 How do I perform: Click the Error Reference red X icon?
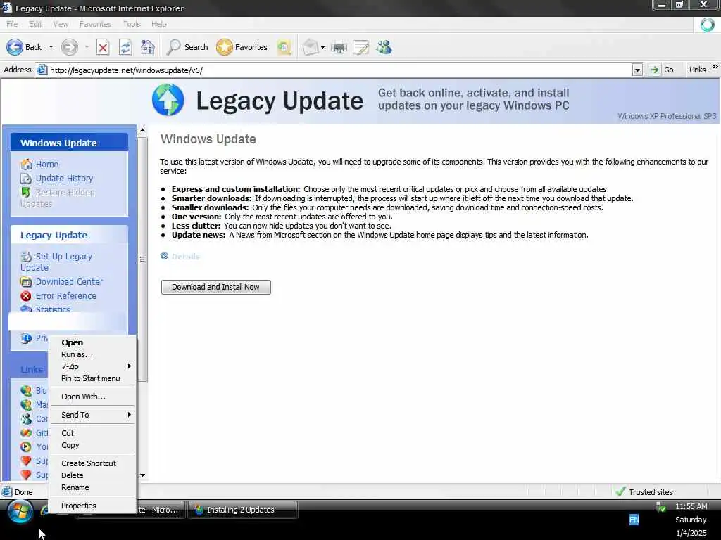coord(26,296)
